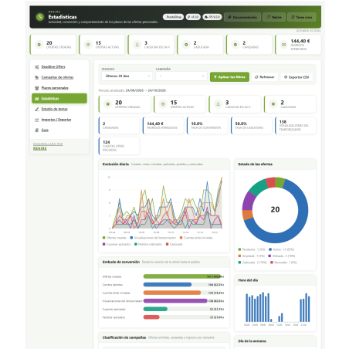Screen dimensions: 349x349
Task: Open the Periodo dropdown showing Últimos 30 días
Action: click(127, 76)
